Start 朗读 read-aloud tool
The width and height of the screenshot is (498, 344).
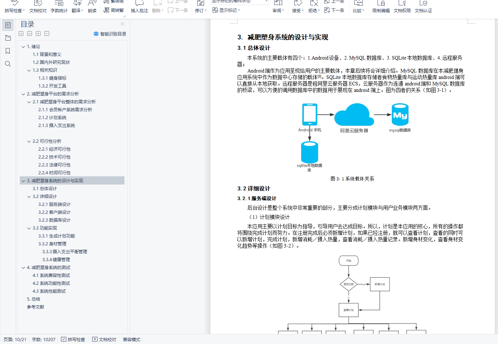point(92,7)
